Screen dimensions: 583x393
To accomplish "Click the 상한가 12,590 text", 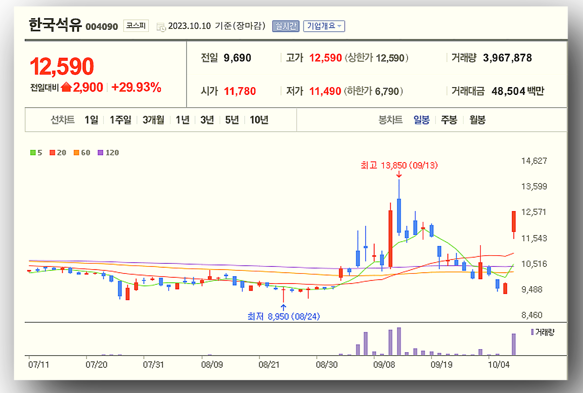I will click(x=376, y=58).
